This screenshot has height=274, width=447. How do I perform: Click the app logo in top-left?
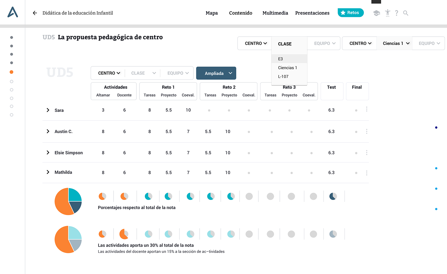13,12
